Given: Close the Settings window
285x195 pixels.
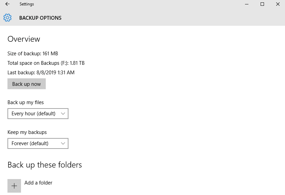Looking at the screenshot, I should click(278, 4).
